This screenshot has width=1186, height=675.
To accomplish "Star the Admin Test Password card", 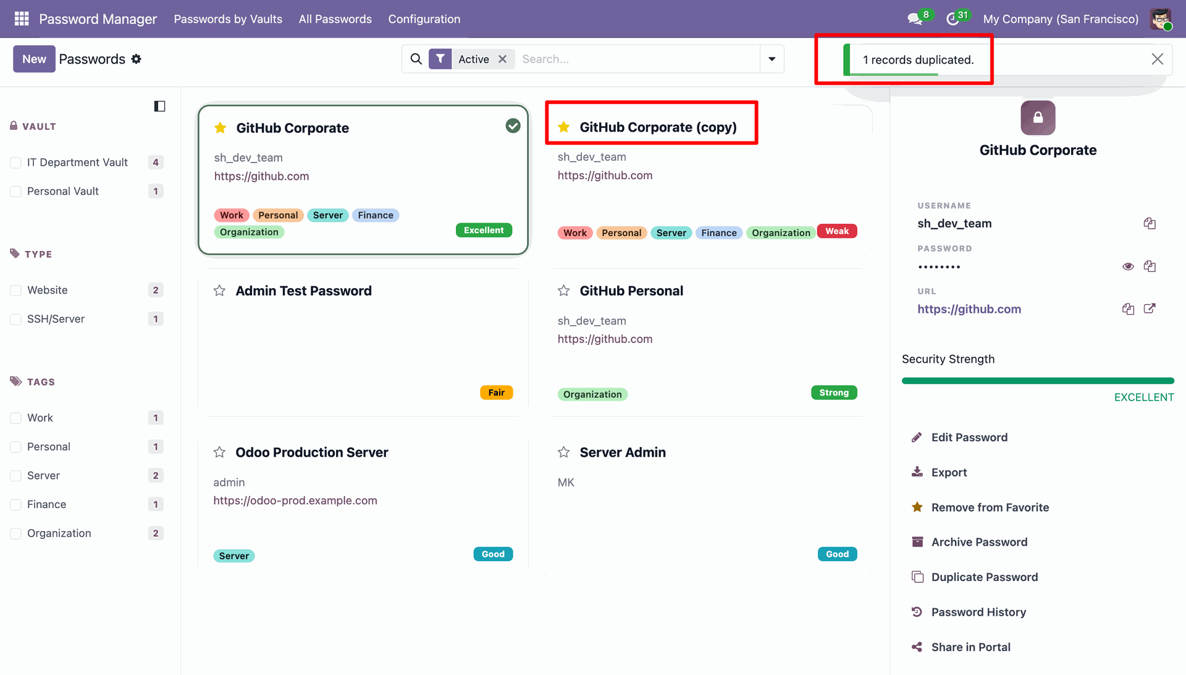I will (x=219, y=291).
